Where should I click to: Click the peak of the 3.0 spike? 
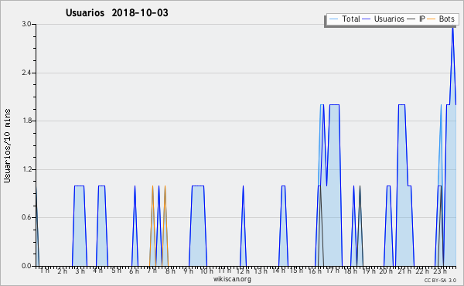pos(452,27)
